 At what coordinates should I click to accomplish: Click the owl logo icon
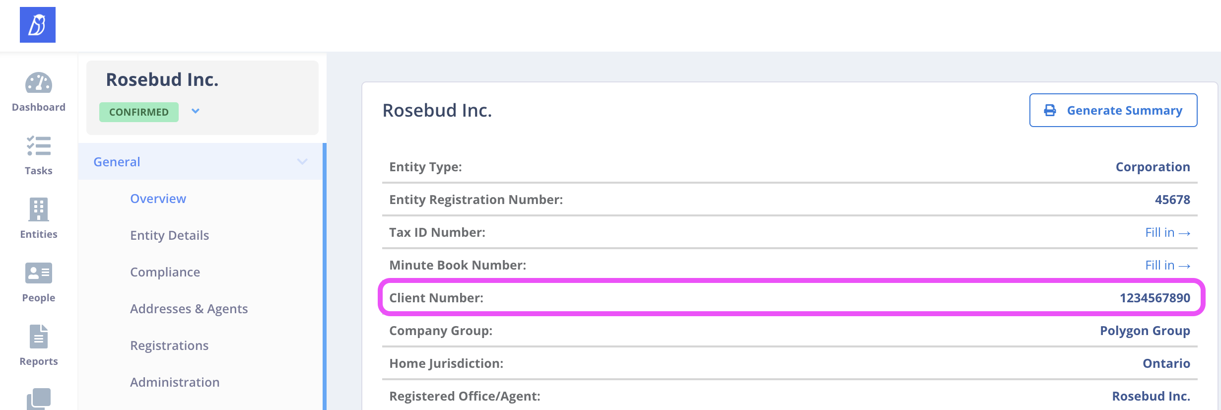(38, 25)
